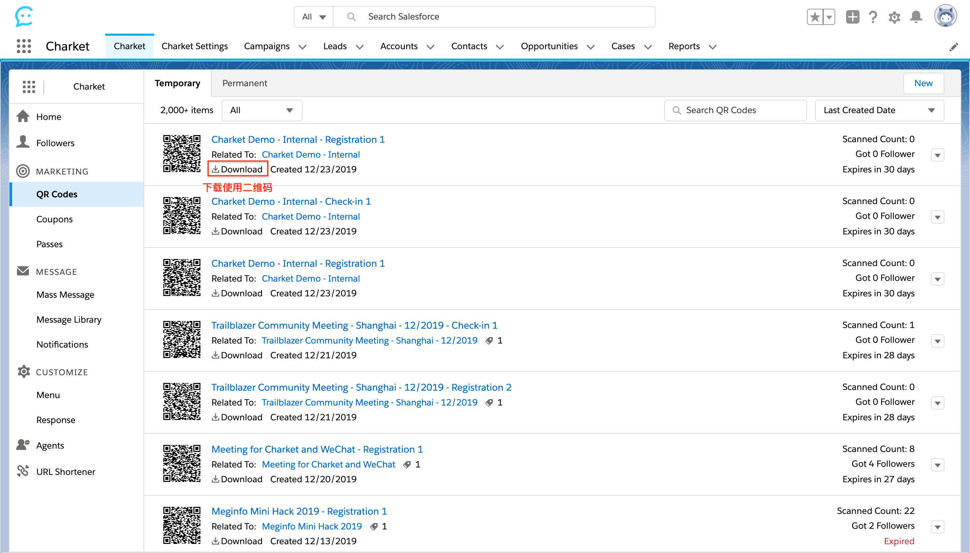Expand the Opportunities tab chevron
The image size is (970, 553).
point(590,47)
